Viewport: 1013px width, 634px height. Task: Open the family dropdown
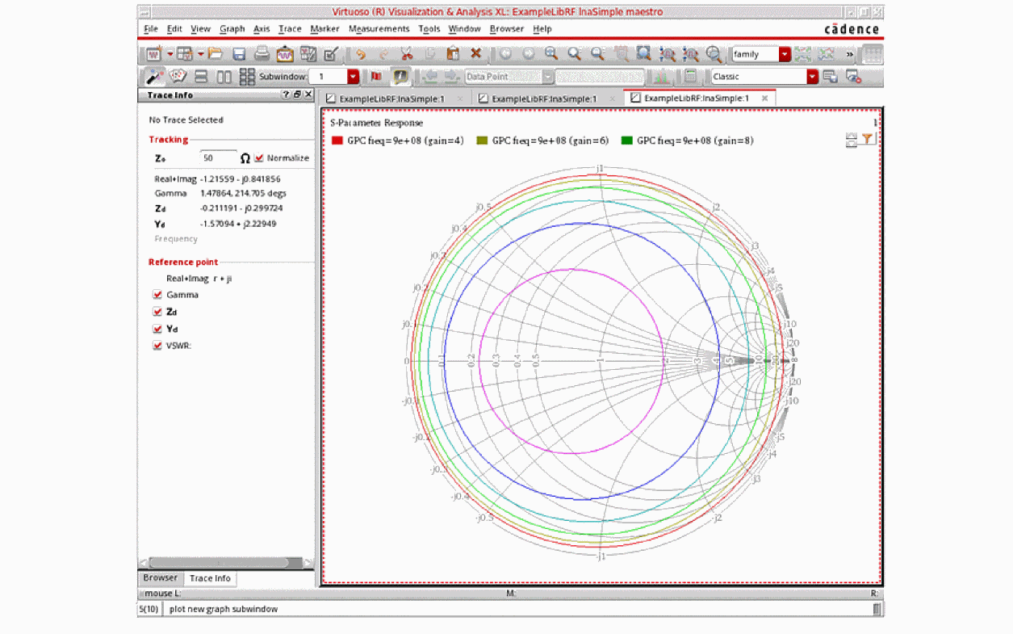point(784,54)
